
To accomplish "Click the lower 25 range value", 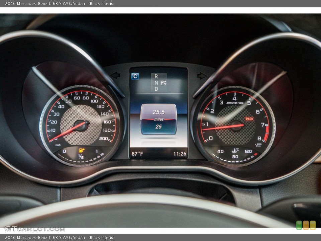I will coord(158,127).
